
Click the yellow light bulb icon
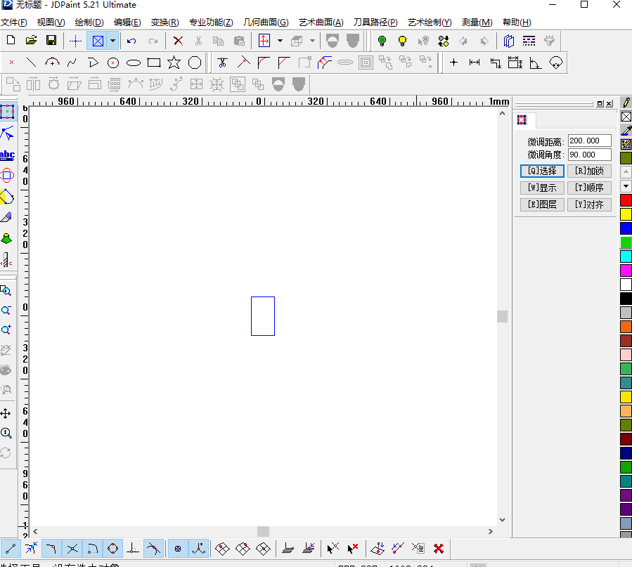(402, 41)
